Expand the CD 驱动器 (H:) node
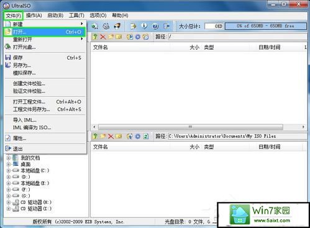The height and width of the screenshot is (228, 310). pyautogui.click(x=9, y=203)
